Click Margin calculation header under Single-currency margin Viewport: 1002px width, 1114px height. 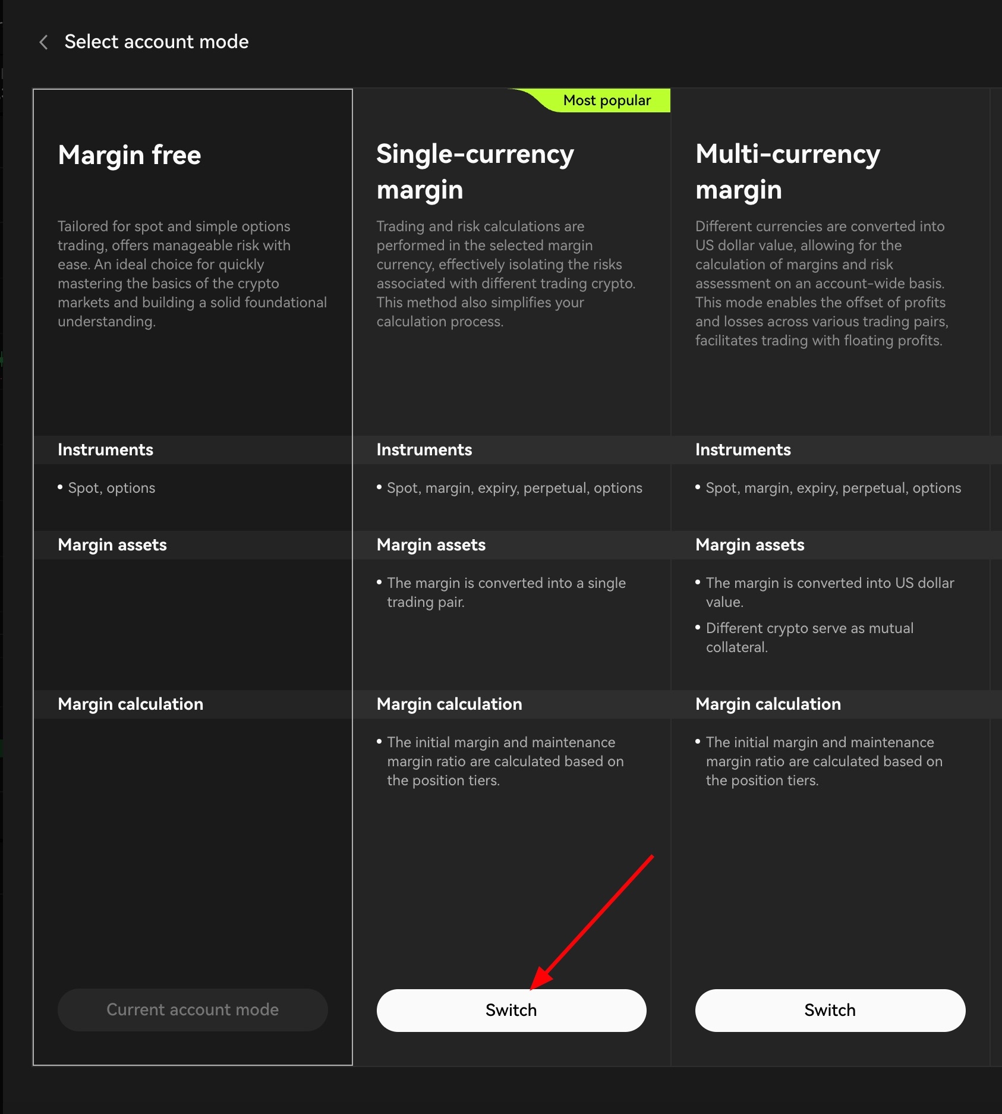pos(449,704)
